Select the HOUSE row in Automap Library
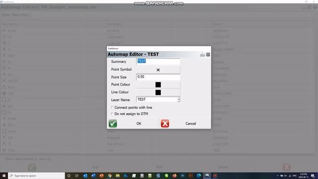The image size is (318, 179). point(158,81)
